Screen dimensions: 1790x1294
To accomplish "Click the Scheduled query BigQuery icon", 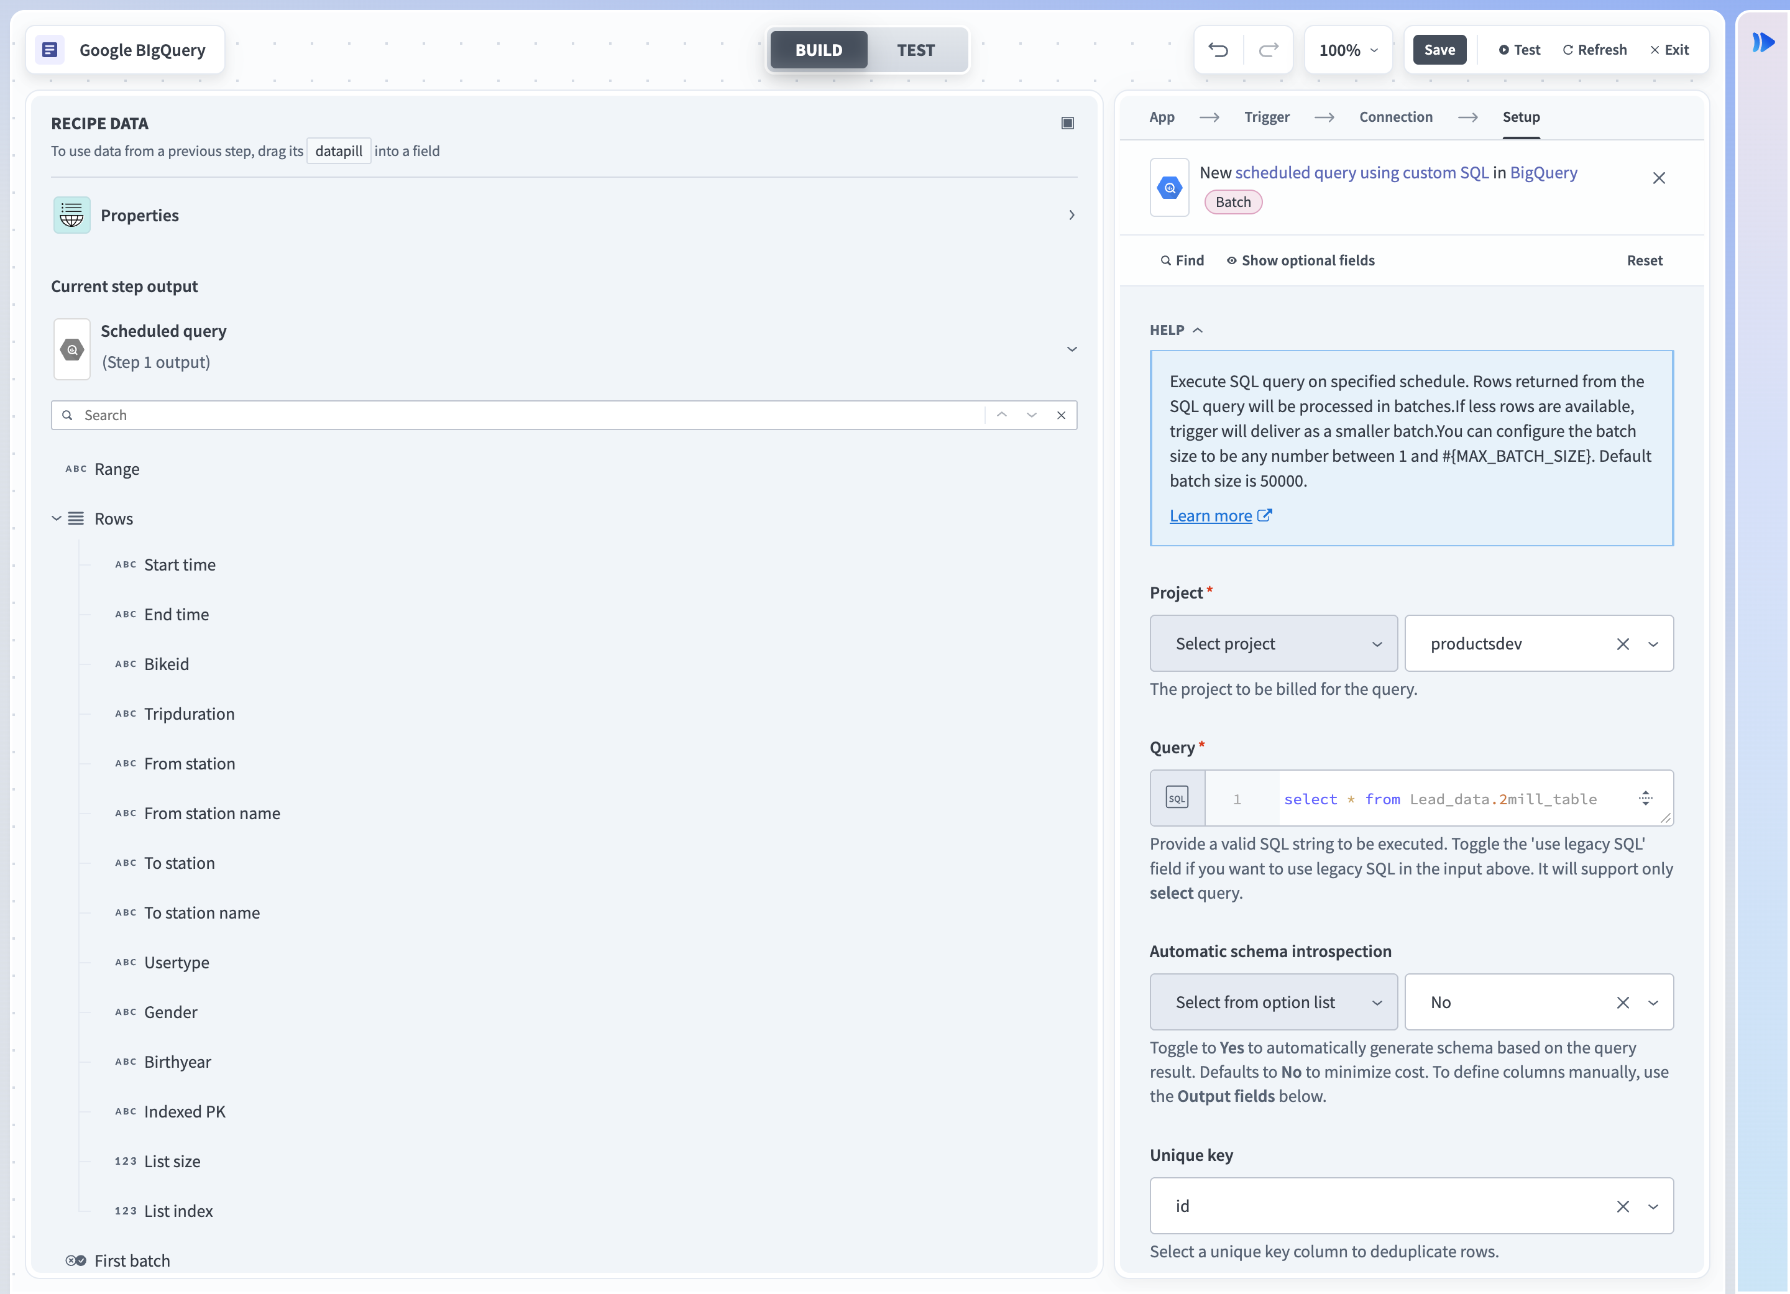I will [72, 349].
